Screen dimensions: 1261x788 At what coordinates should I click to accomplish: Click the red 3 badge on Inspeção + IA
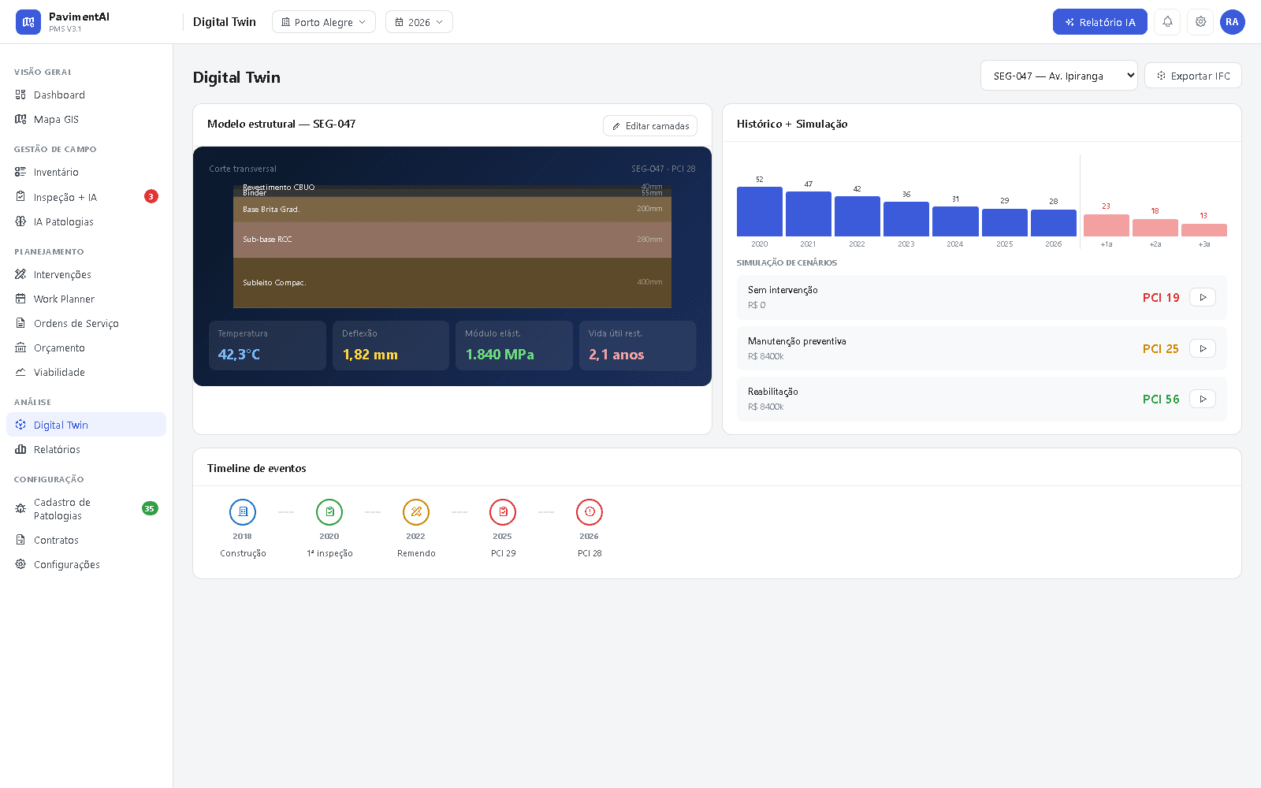point(151,196)
